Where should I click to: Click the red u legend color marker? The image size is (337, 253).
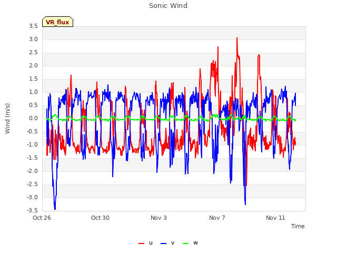[141, 244]
